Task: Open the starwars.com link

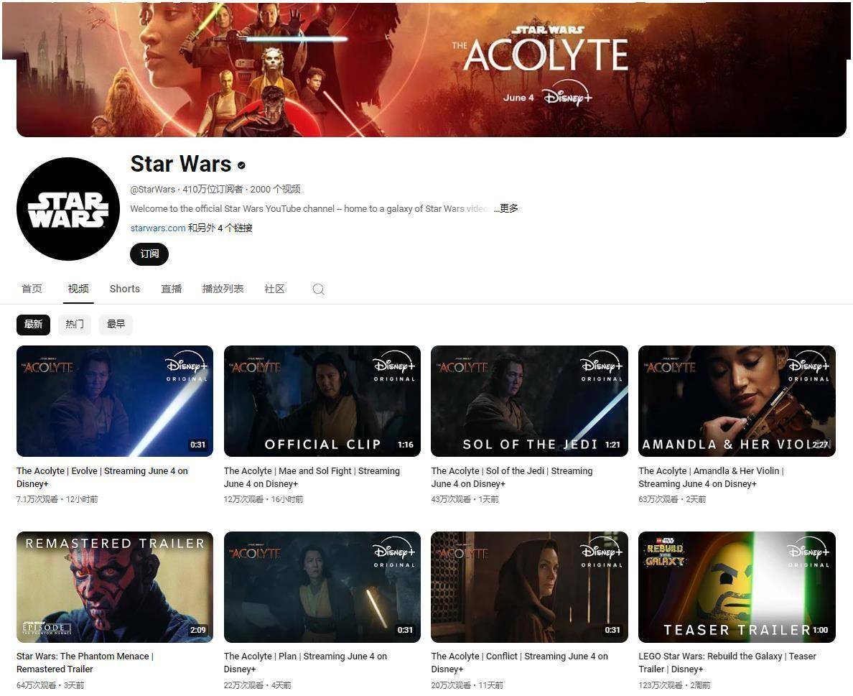Action: click(158, 228)
